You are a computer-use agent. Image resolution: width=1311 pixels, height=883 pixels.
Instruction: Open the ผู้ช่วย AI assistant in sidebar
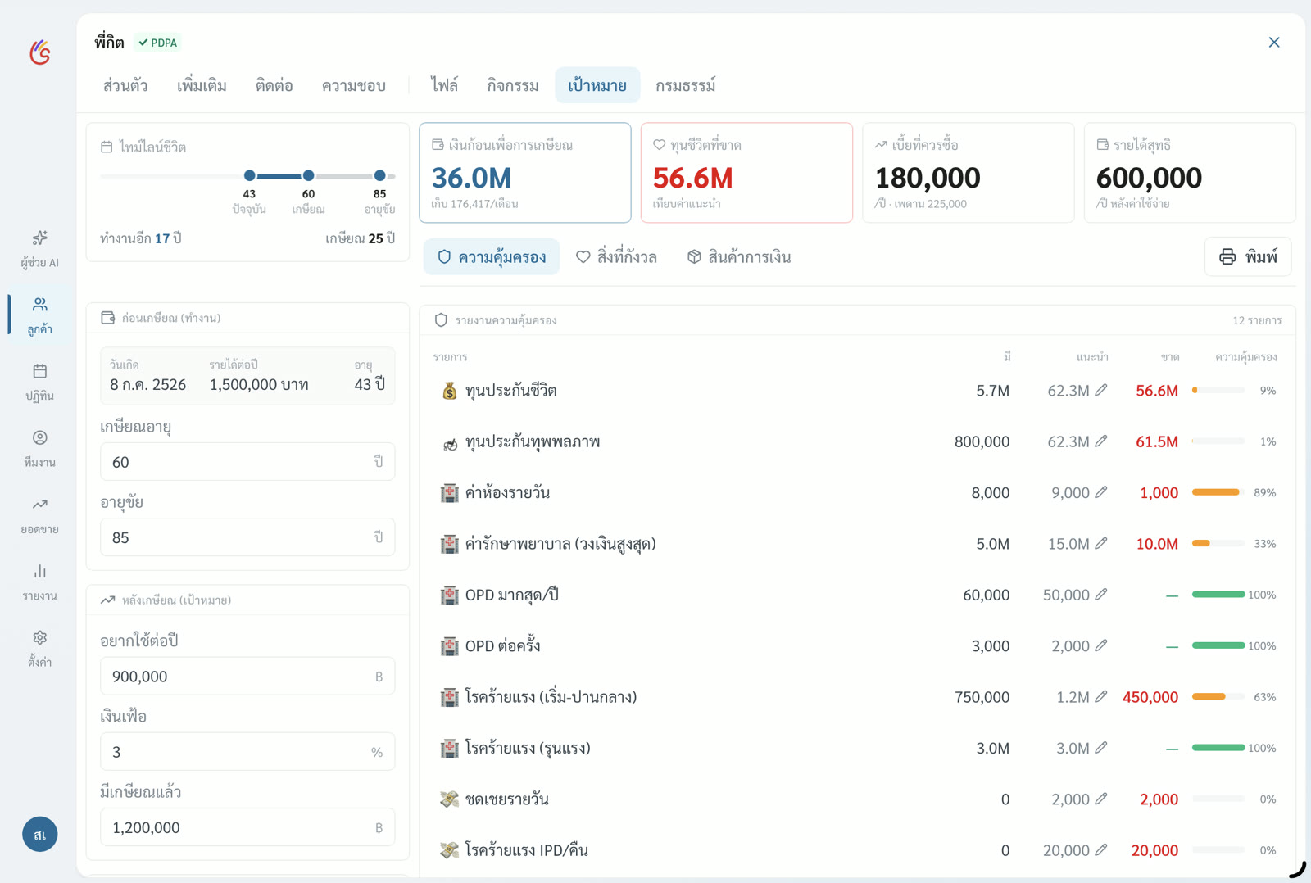[39, 249]
